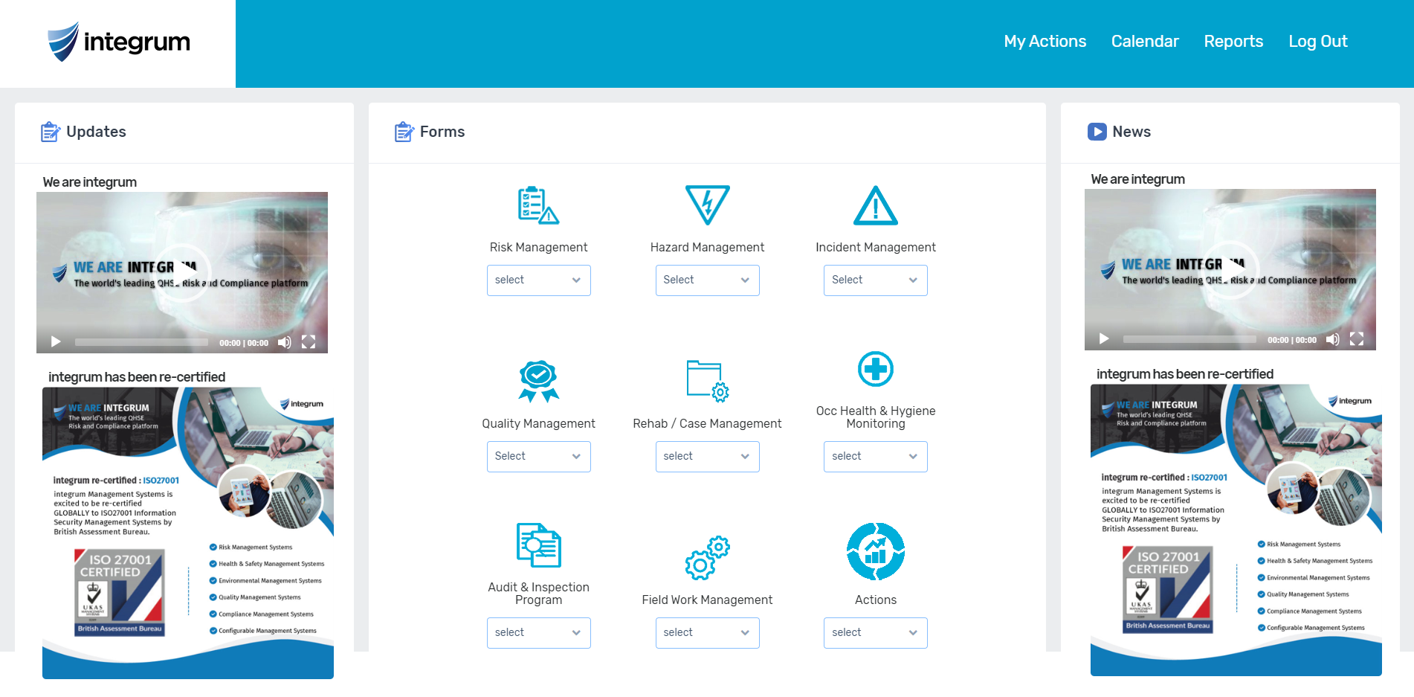The height and width of the screenshot is (697, 1414).
Task: Click the Forms panel heading text
Action: (x=442, y=132)
